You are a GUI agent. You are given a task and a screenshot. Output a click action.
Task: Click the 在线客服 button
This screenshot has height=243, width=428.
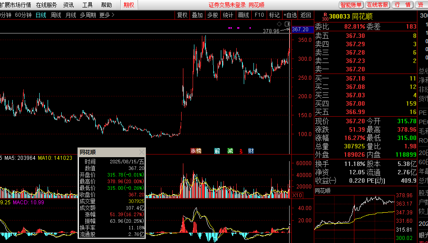click(377, 5)
